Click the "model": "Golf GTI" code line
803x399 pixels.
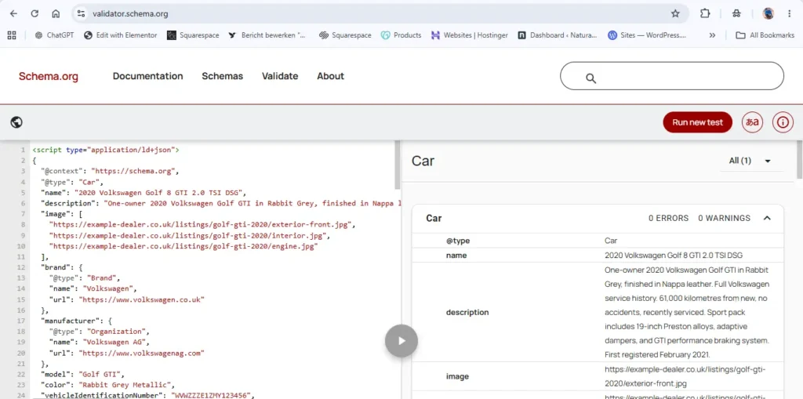click(82, 375)
